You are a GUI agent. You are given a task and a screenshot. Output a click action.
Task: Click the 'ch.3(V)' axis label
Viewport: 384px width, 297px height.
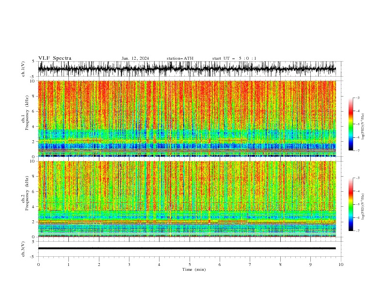23,249
